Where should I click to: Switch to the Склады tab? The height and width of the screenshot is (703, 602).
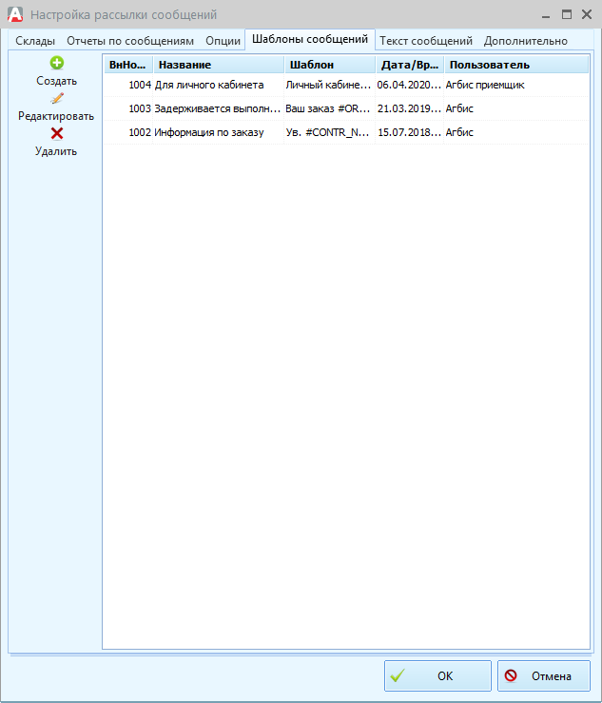point(35,41)
